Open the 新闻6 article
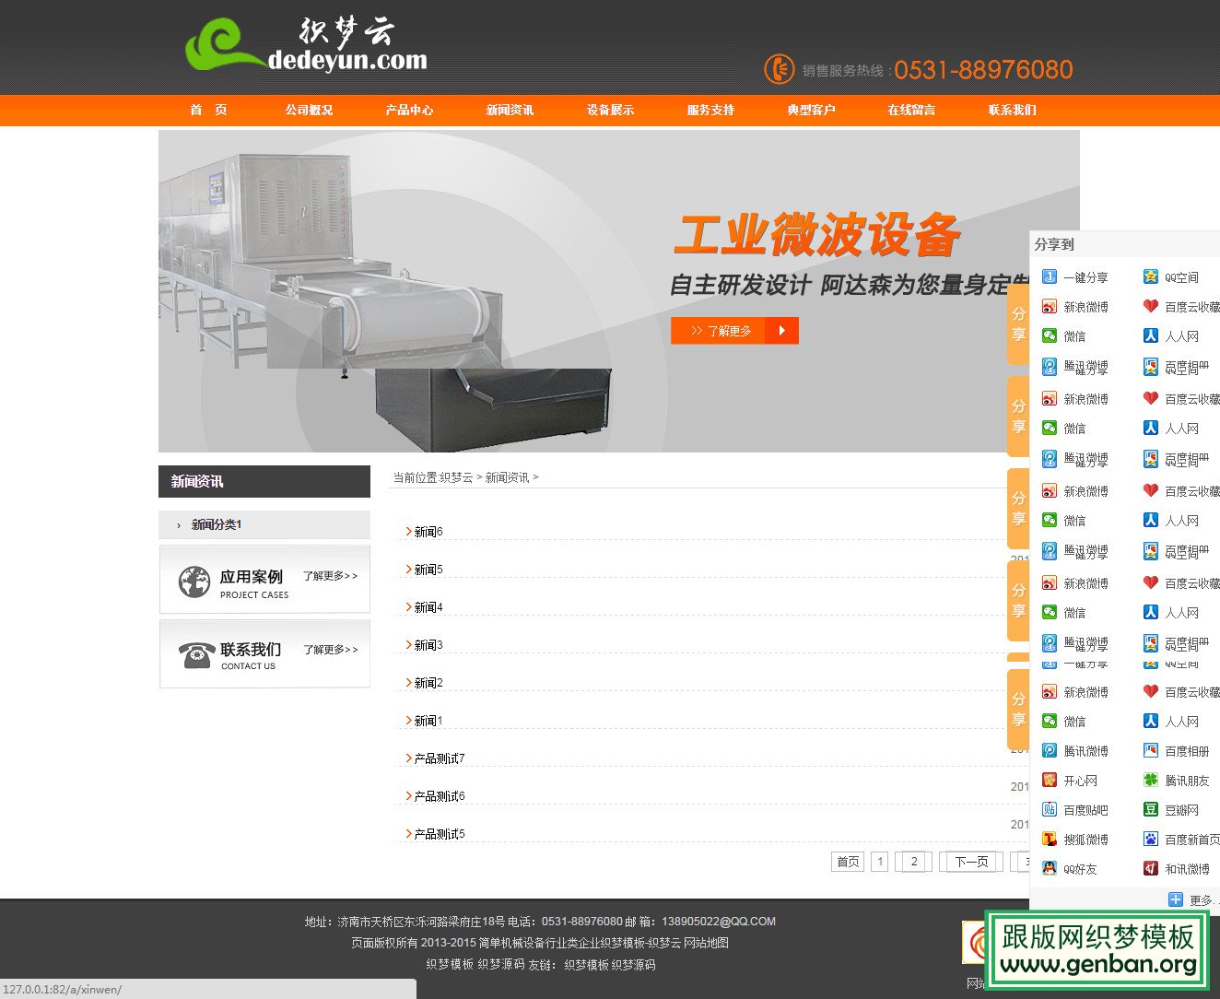The width and height of the screenshot is (1220, 999). click(428, 532)
